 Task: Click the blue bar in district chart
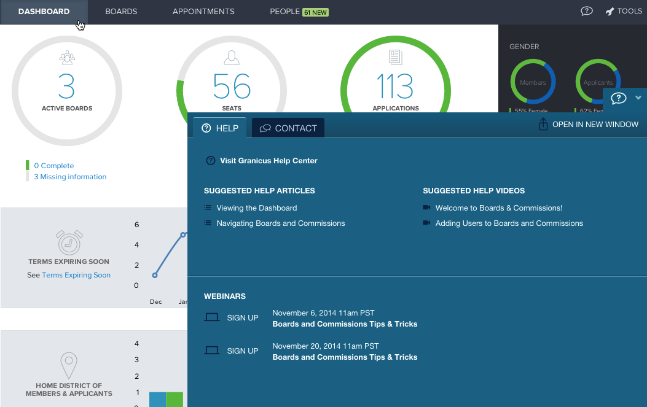[x=158, y=399]
